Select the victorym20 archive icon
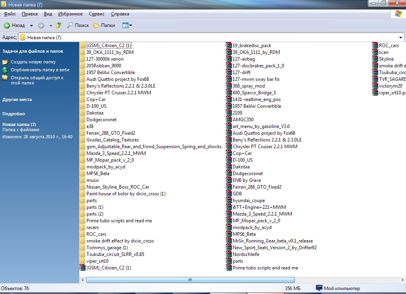The image size is (406, 294). [375, 86]
